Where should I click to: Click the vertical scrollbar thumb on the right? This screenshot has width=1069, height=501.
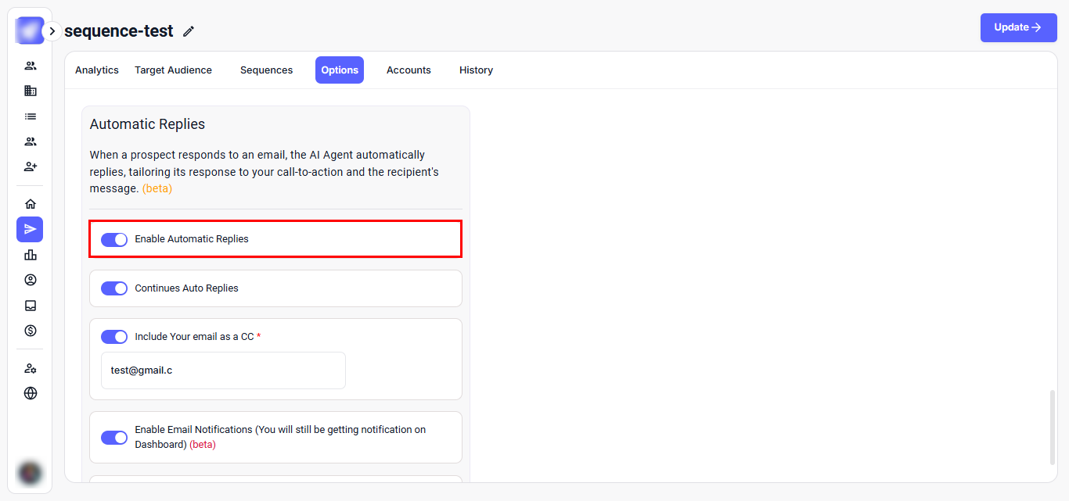1051,428
